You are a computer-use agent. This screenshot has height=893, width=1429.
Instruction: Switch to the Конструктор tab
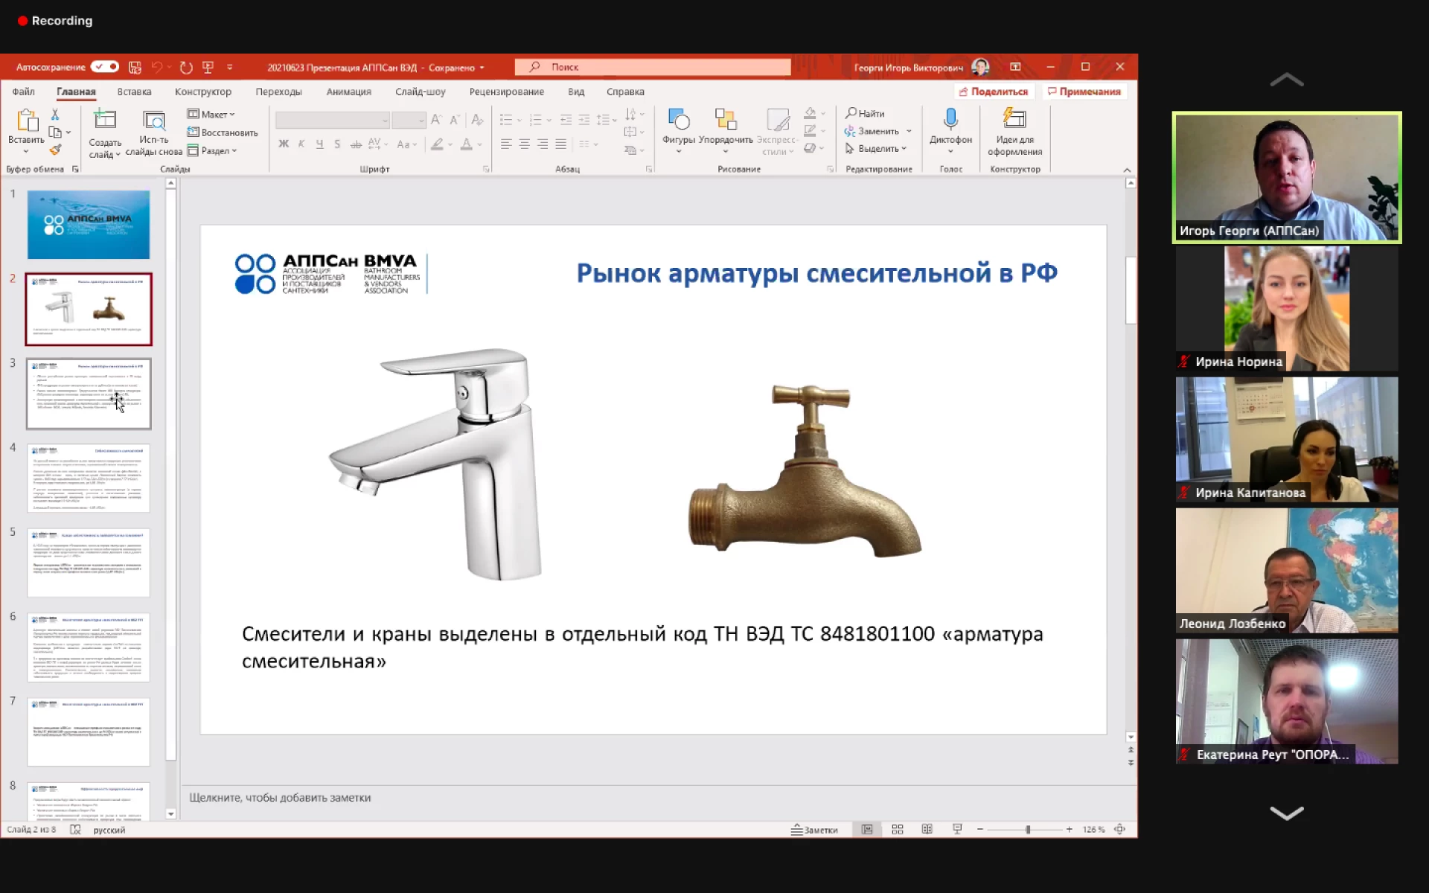[203, 92]
